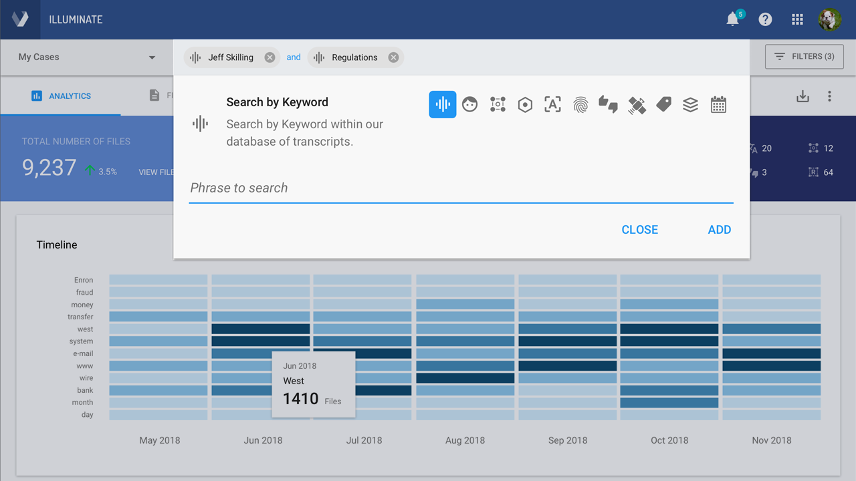Click the satellite search icon

(637, 105)
